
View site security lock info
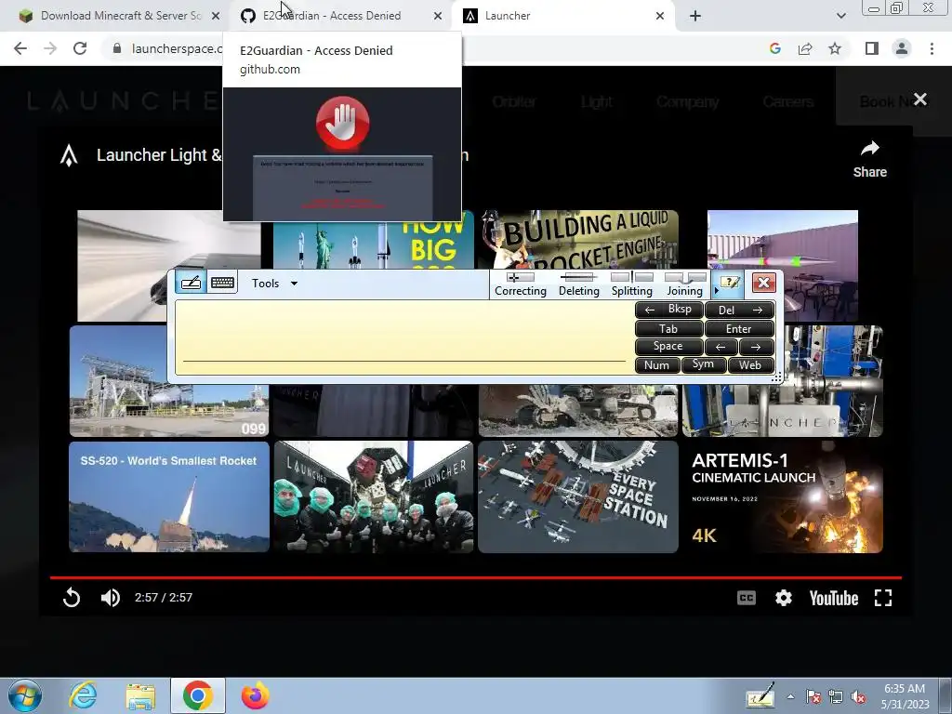coord(117,48)
